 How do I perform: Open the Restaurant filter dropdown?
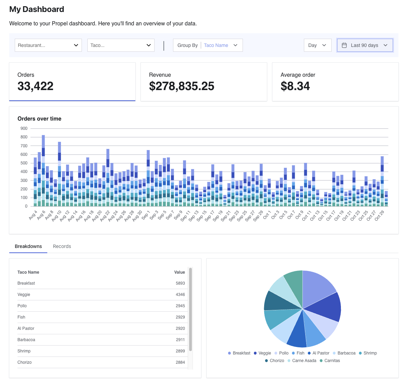48,45
